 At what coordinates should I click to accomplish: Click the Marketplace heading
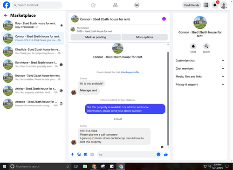(x=23, y=15)
